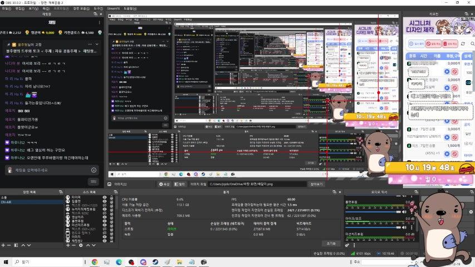This screenshot has width=475, height=267.
Task: Open the StreamFX menu
Action: pos(113,9)
